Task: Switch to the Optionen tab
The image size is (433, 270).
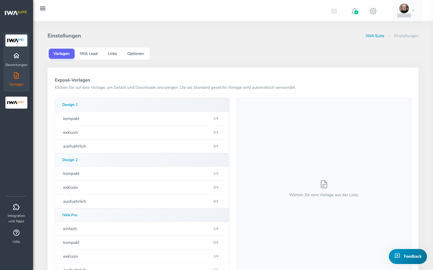Action: click(136, 54)
